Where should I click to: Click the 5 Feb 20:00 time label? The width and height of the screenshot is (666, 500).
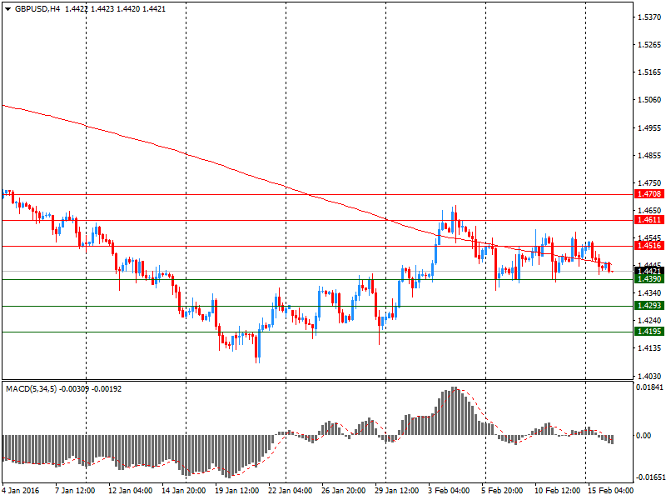(x=502, y=491)
